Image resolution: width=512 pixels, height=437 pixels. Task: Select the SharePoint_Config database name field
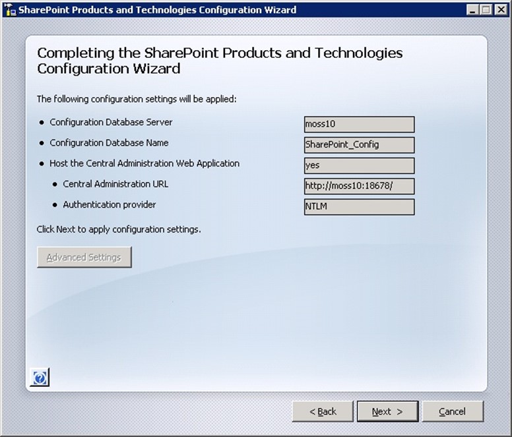(x=359, y=145)
